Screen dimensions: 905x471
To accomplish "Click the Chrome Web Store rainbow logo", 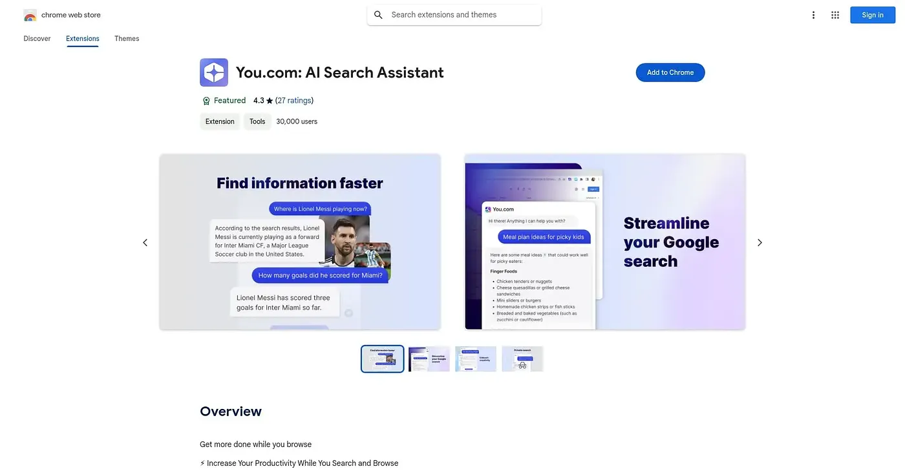I will (30, 16).
